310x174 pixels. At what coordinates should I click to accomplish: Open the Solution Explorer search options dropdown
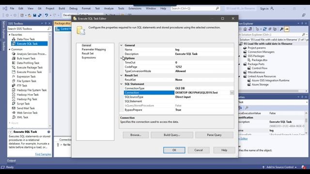(x=307, y=34)
